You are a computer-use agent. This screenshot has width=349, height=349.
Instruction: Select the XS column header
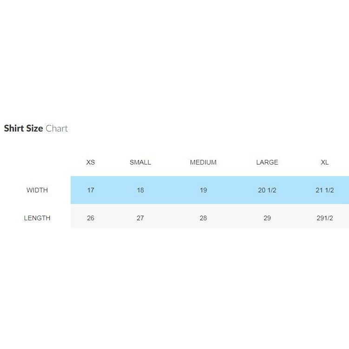(x=91, y=162)
